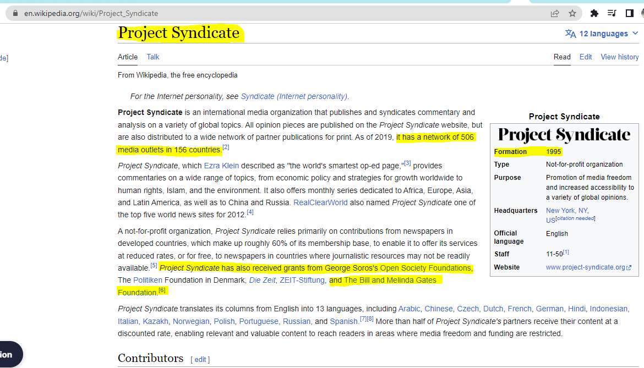644x368 pixels.
Task: Switch to the Talk tab
Action: [153, 57]
